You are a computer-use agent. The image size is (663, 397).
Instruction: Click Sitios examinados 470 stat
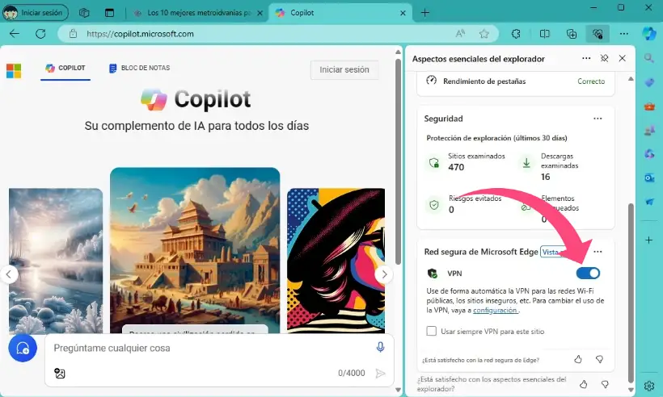pyautogui.click(x=467, y=162)
